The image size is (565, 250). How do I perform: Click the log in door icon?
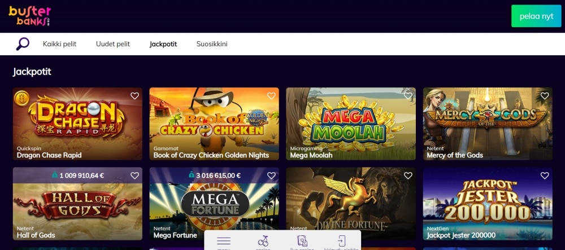pyautogui.click(x=341, y=241)
